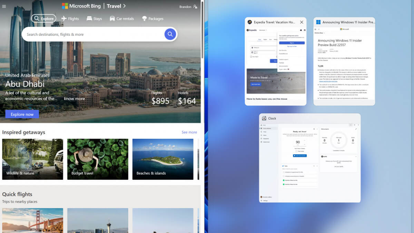Click the See more link
Image resolution: width=414 pixels, height=233 pixels.
click(189, 132)
